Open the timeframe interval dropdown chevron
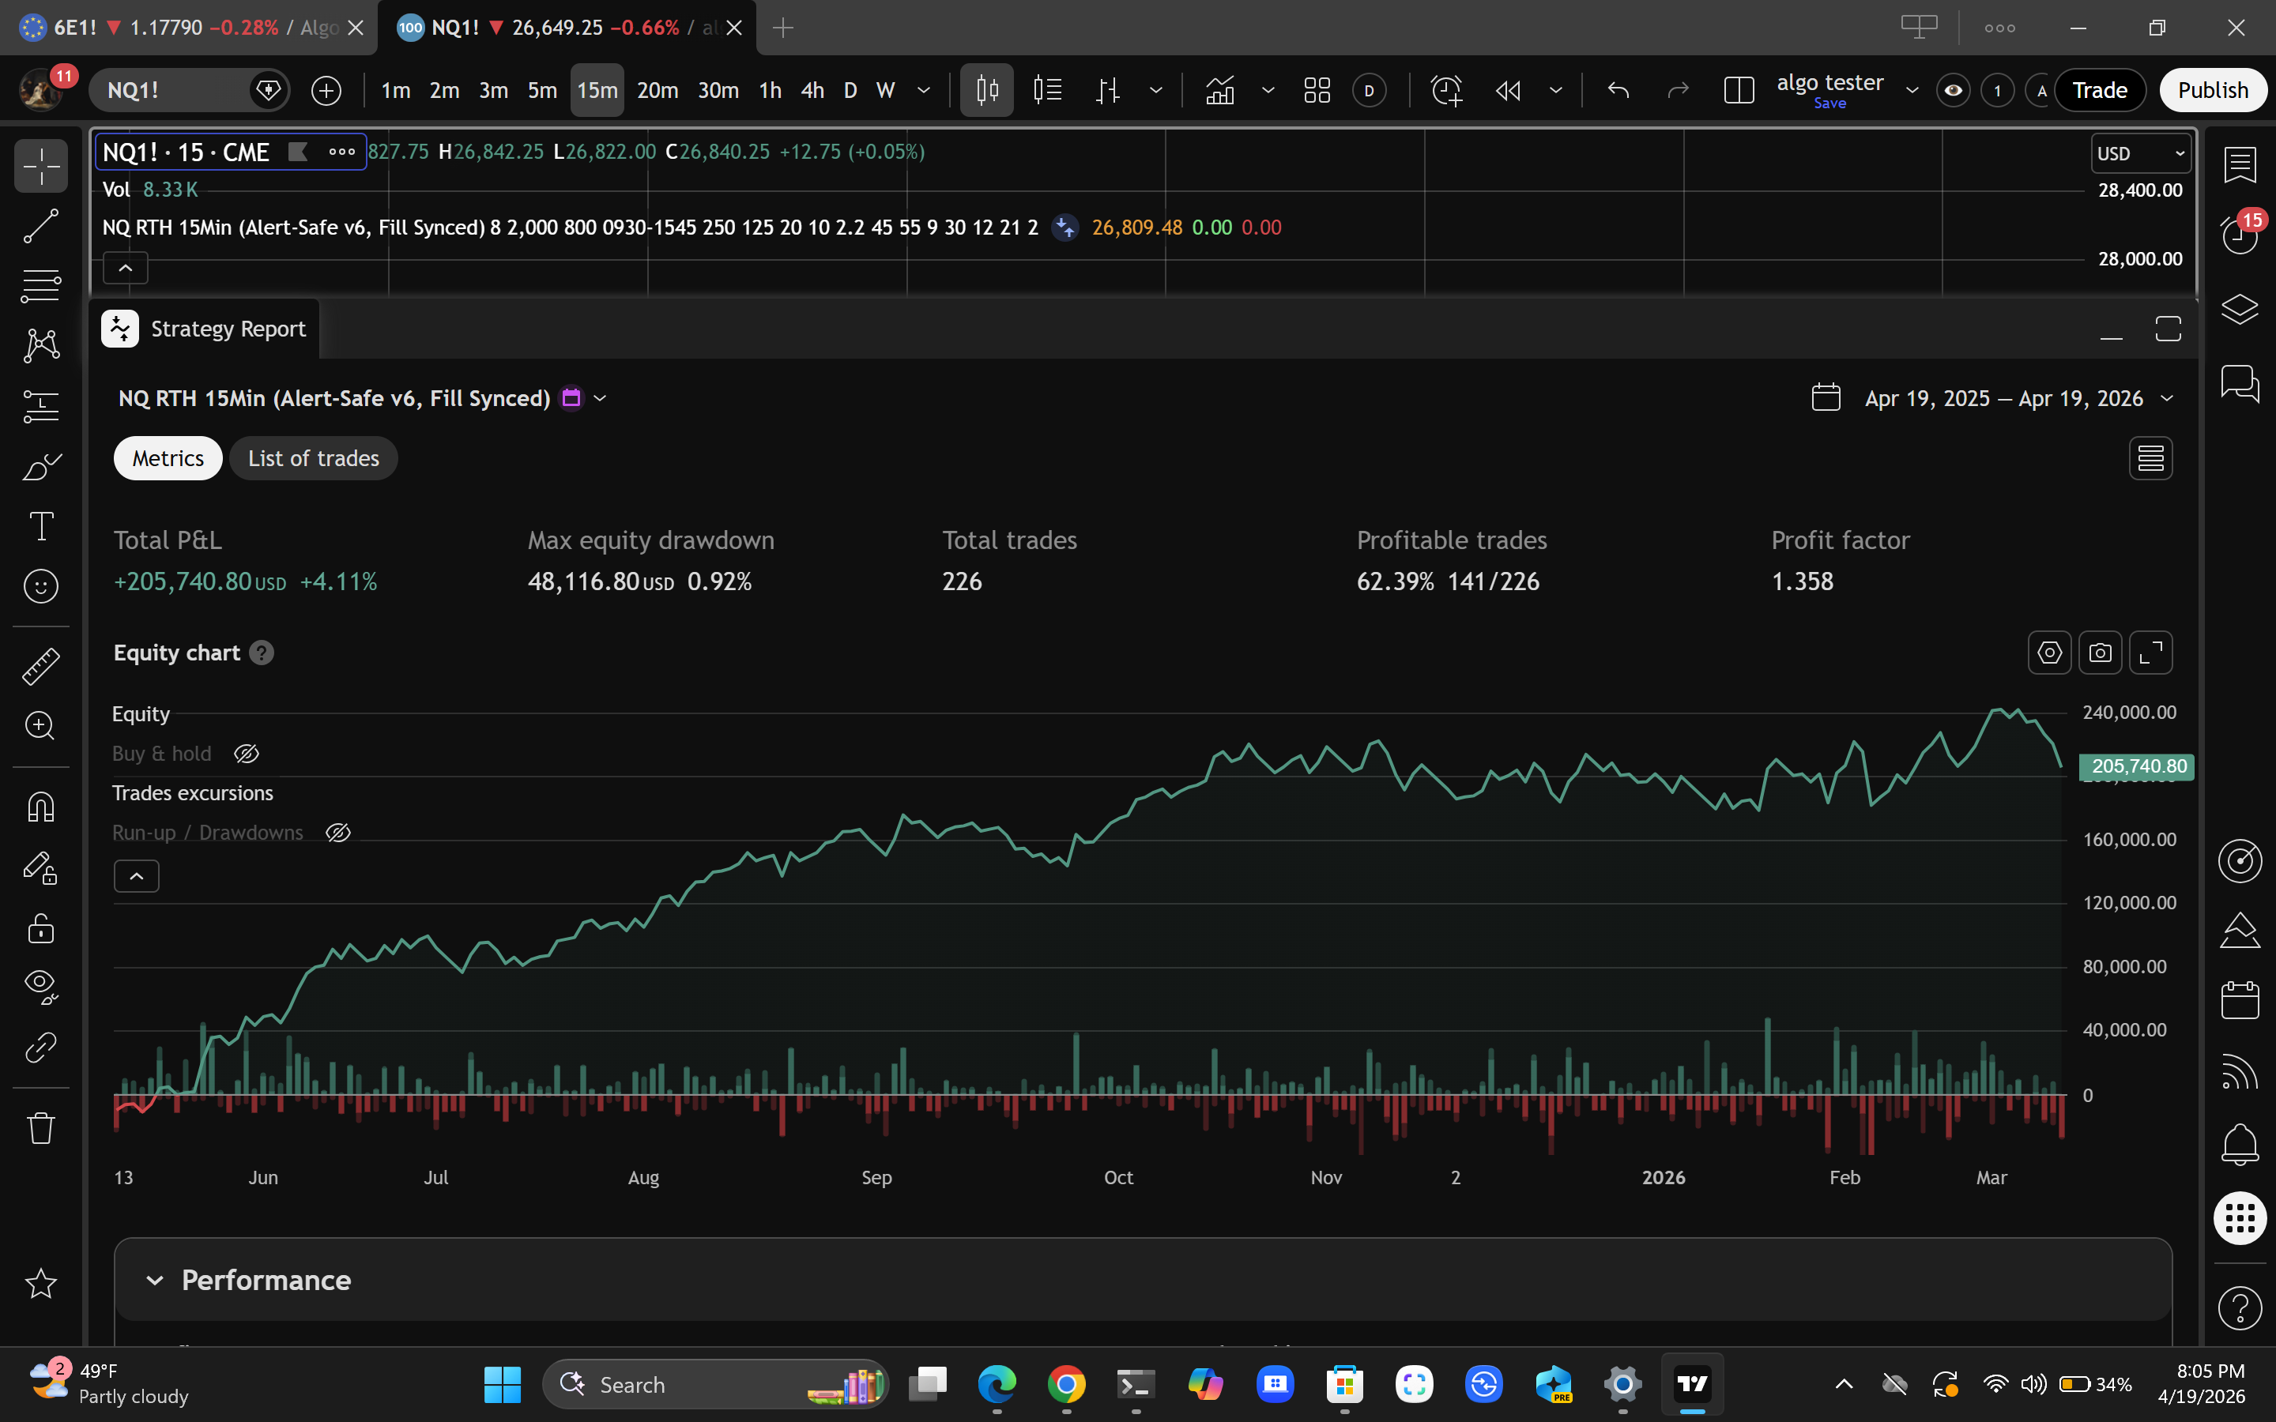This screenshot has height=1422, width=2276. point(924,90)
